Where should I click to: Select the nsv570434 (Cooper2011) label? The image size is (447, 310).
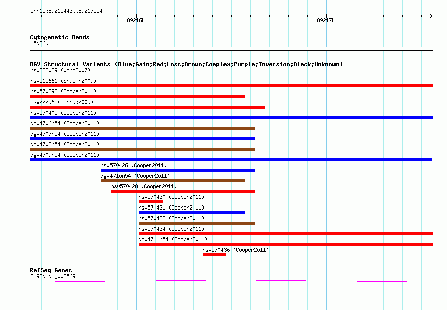171,229
